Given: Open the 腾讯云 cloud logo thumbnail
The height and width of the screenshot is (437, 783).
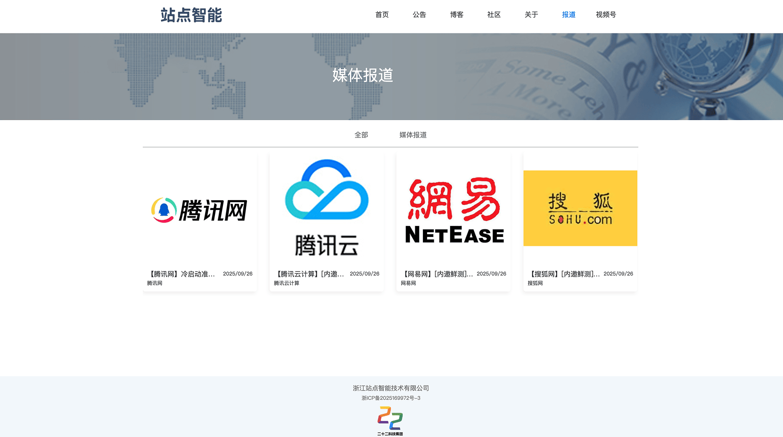Looking at the screenshot, I should click(x=327, y=209).
